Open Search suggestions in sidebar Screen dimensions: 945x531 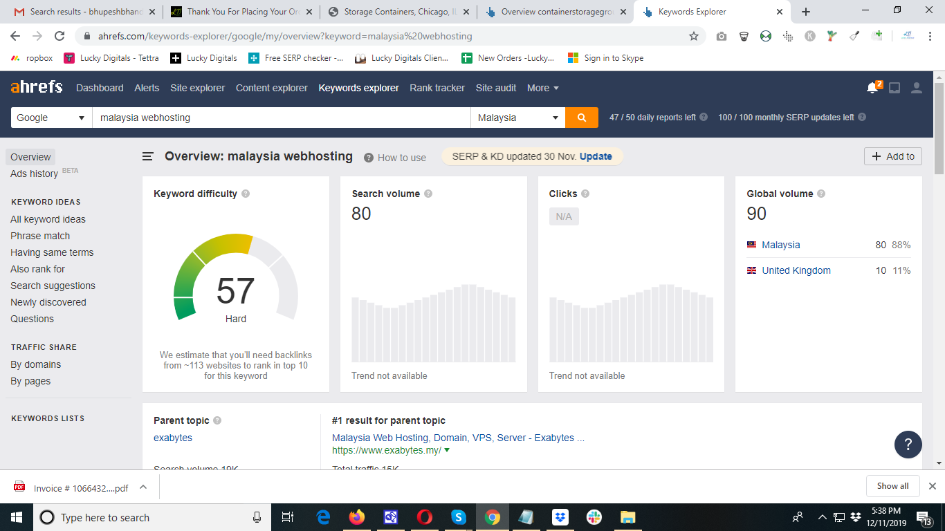click(x=53, y=286)
